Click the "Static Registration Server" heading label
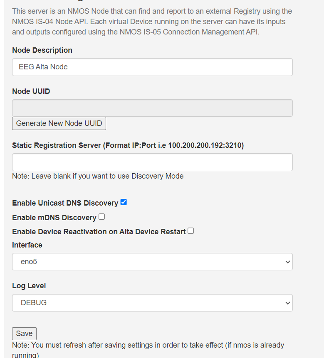The width and height of the screenshot is (324, 358). pyautogui.click(x=128, y=145)
